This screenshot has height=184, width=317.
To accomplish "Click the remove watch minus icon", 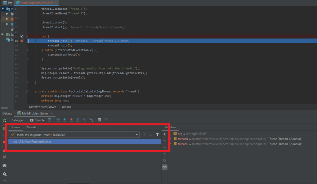I will pyautogui.click(x=165, y=140).
